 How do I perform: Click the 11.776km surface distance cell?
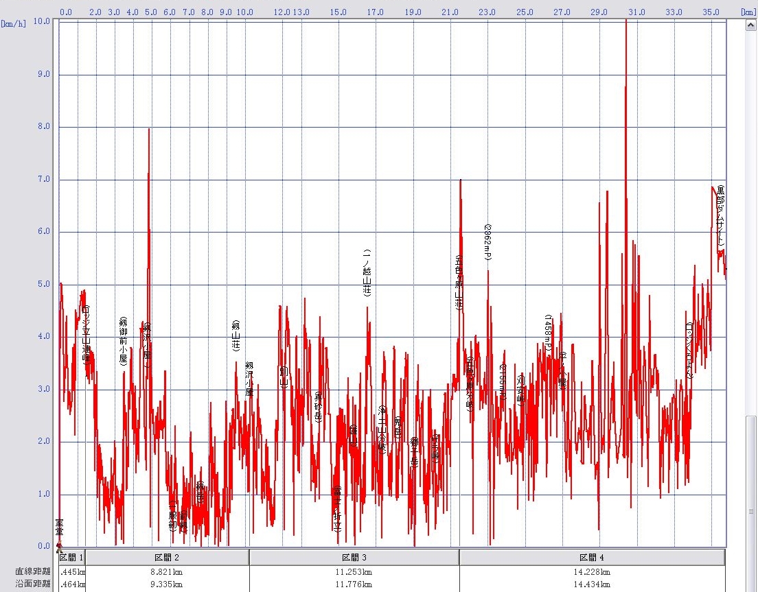[354, 584]
